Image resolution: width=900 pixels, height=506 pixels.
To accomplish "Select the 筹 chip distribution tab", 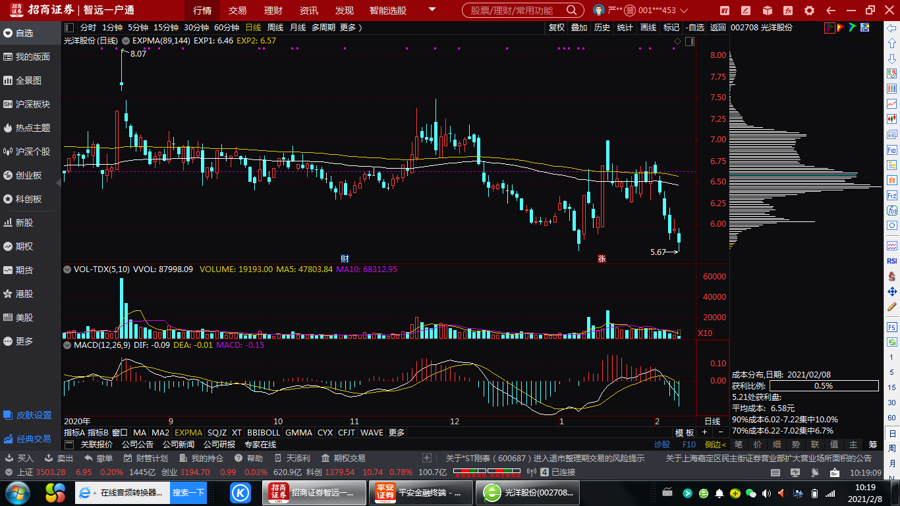I will [872, 445].
